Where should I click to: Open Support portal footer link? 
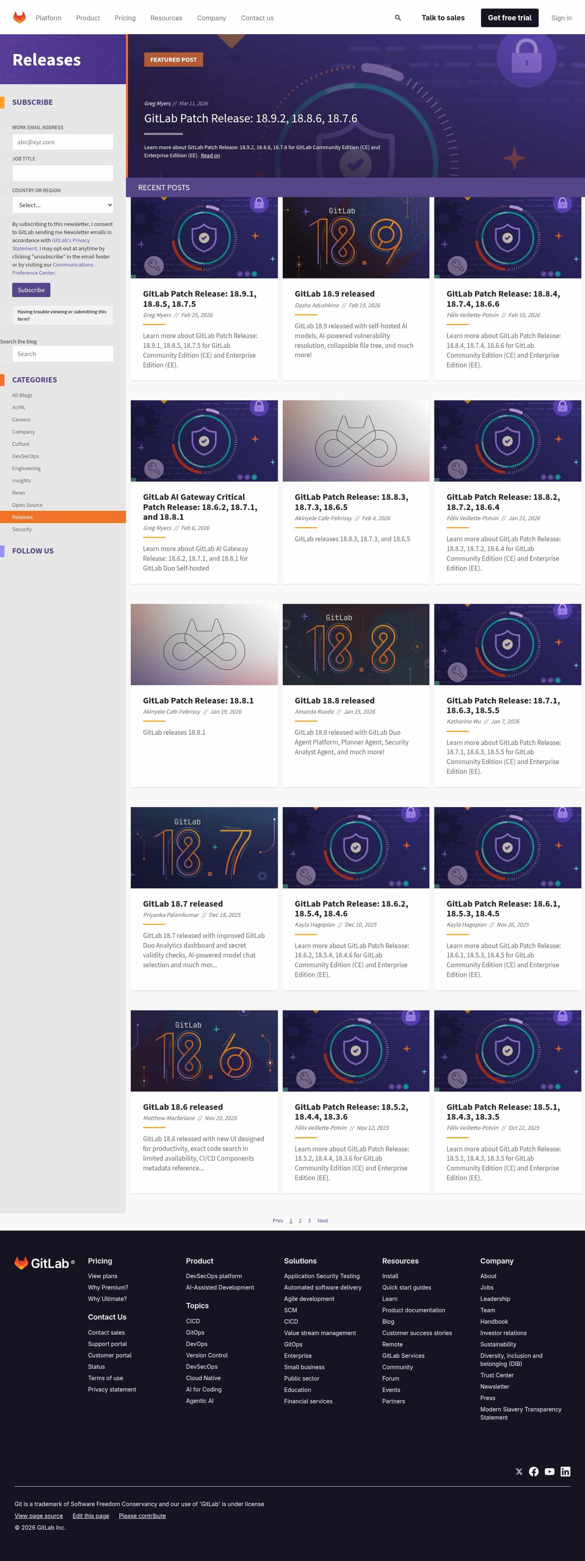coord(107,1344)
